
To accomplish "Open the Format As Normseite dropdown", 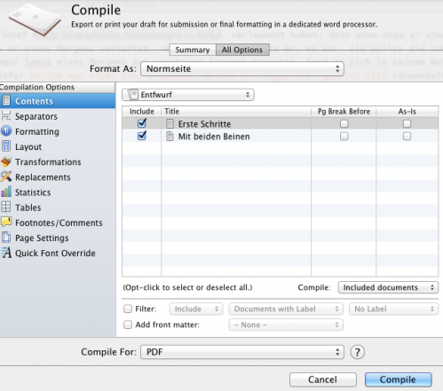I will pos(242,68).
